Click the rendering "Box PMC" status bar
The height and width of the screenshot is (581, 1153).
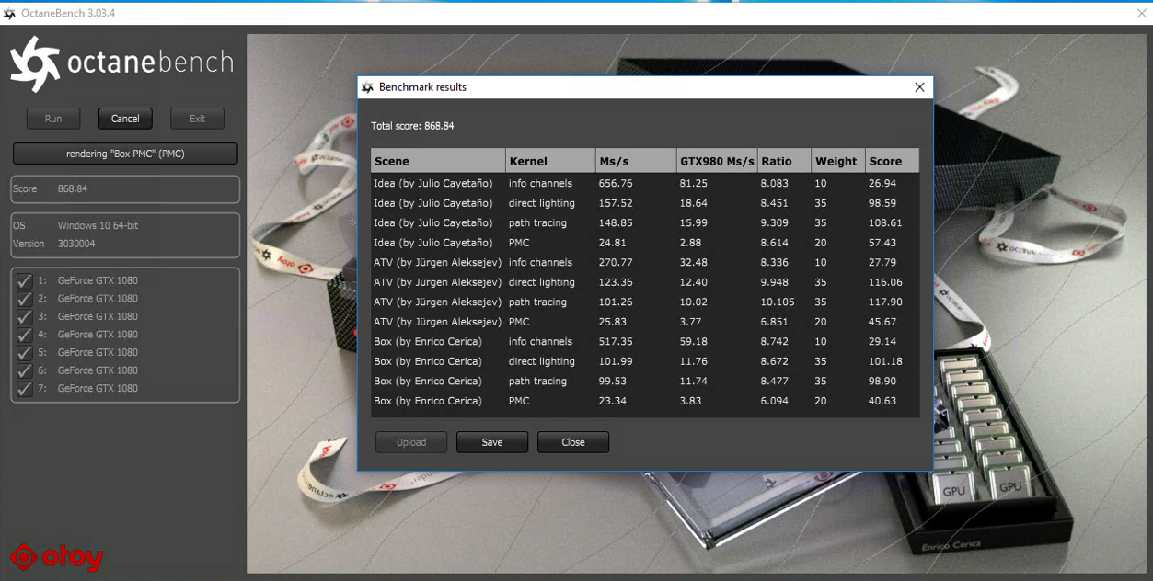[125, 154]
